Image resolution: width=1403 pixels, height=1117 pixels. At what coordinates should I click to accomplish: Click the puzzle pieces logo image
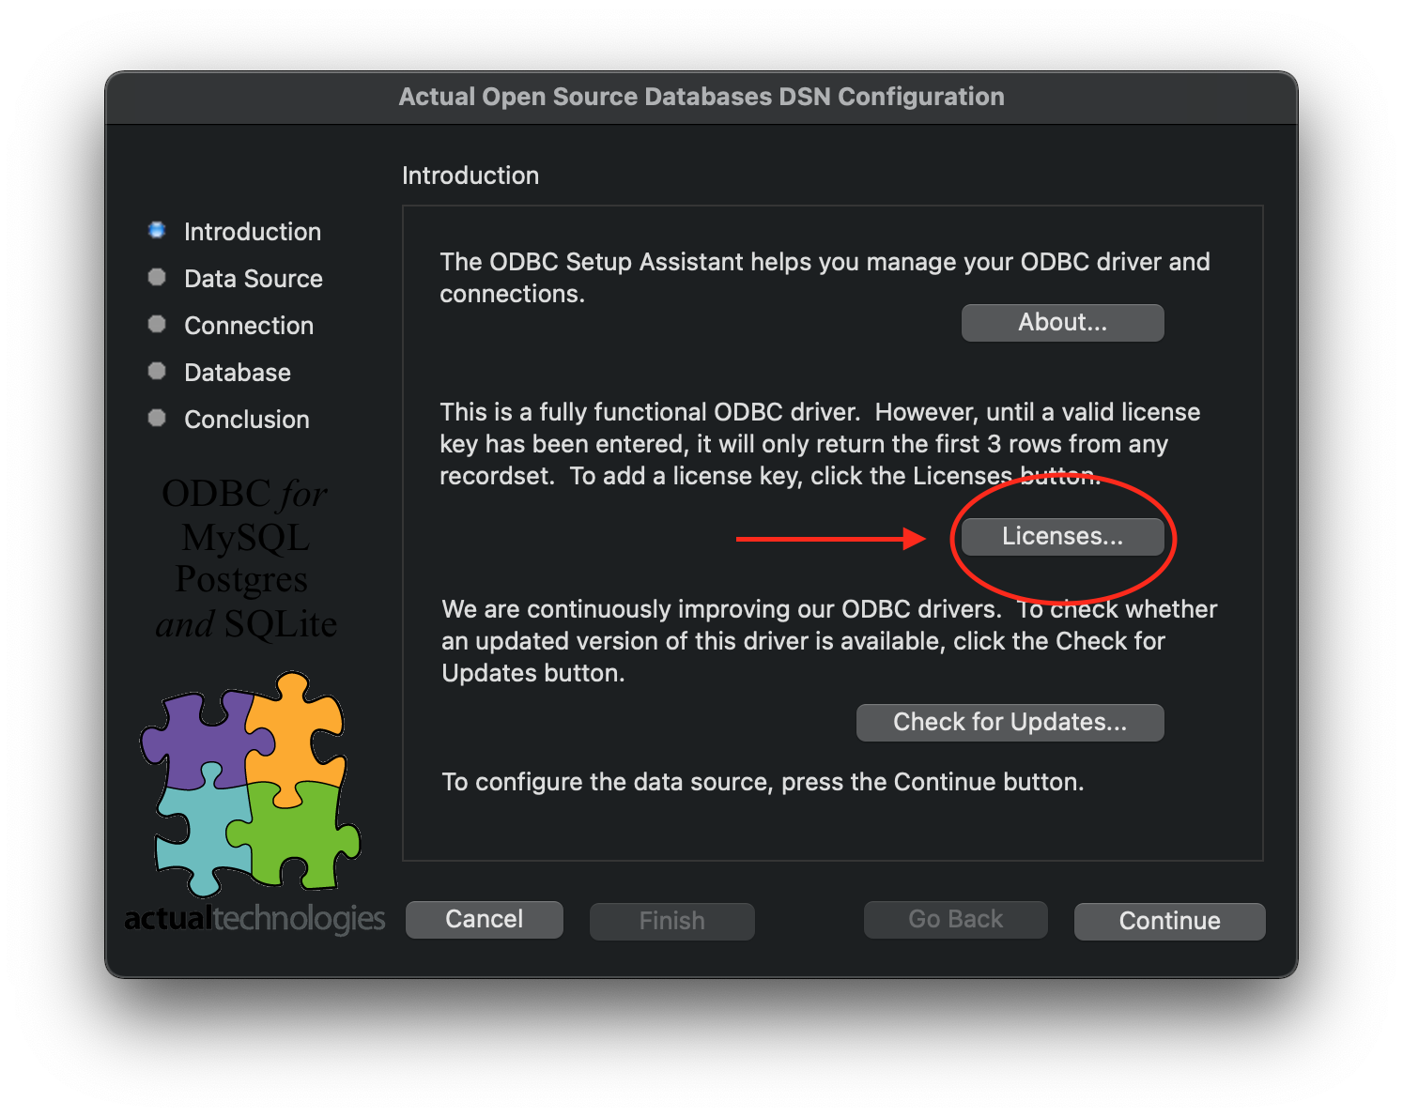coord(251,784)
